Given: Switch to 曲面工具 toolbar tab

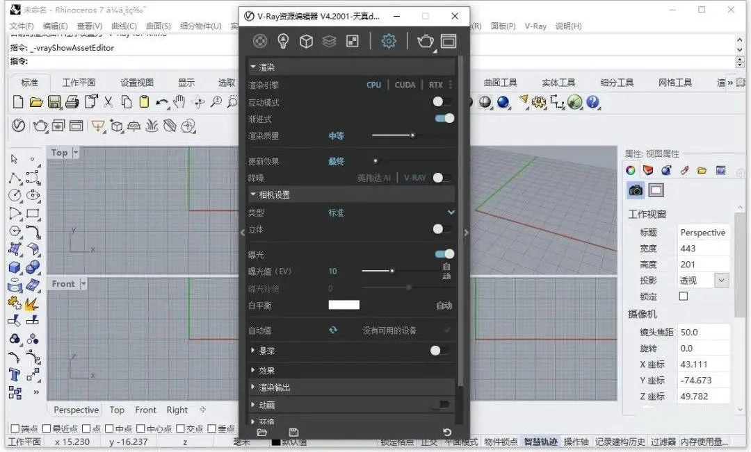Looking at the screenshot, I should pos(501,82).
